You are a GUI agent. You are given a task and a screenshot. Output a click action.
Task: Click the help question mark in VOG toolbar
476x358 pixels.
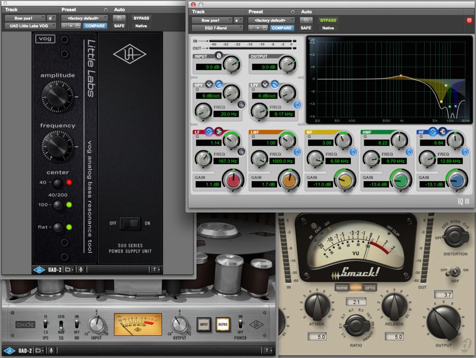click(155, 269)
